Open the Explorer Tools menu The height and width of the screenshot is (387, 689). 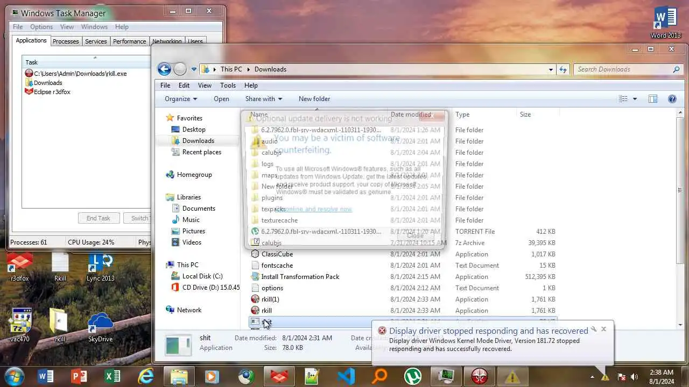coord(228,85)
